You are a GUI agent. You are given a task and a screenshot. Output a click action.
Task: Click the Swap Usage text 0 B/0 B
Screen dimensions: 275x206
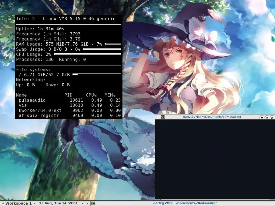tap(58, 49)
